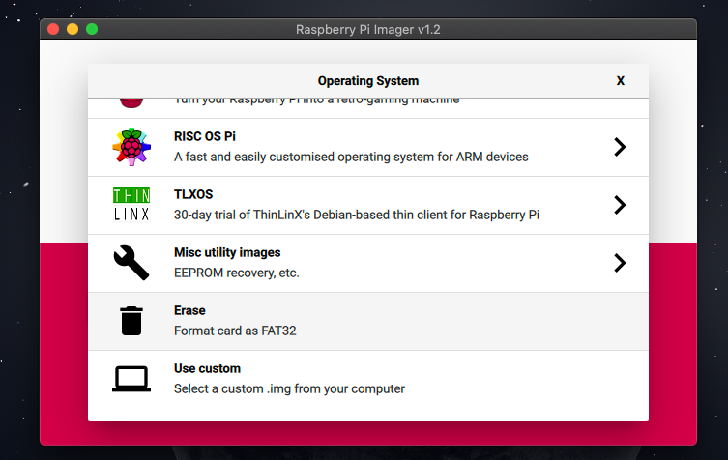Click the '30-day trial of ThinLinX's' description
The image size is (728, 460).
pos(356,215)
